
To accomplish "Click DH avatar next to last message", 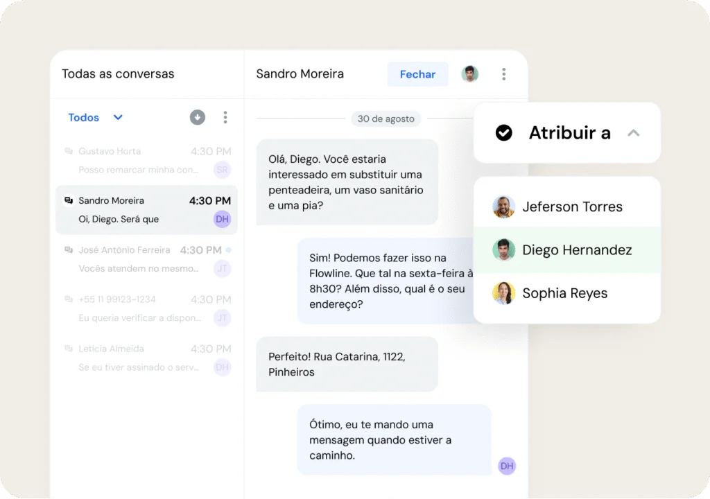I will coord(507,466).
